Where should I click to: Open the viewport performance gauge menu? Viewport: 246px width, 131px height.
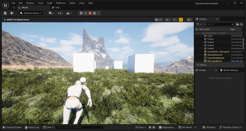175,20
